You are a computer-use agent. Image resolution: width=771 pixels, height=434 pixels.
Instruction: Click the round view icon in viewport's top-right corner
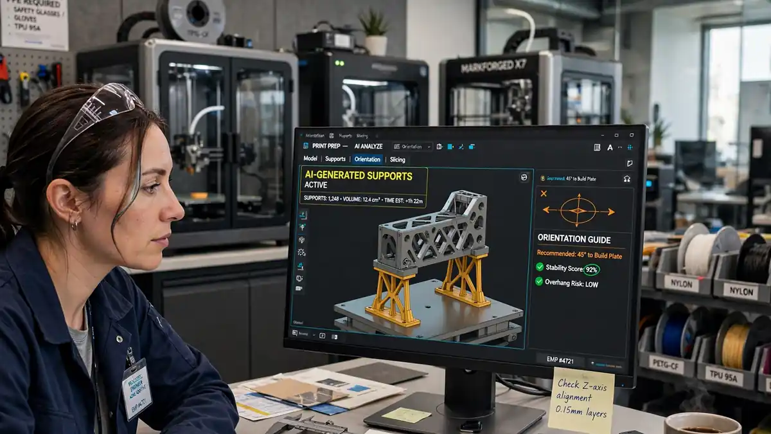pos(524,177)
